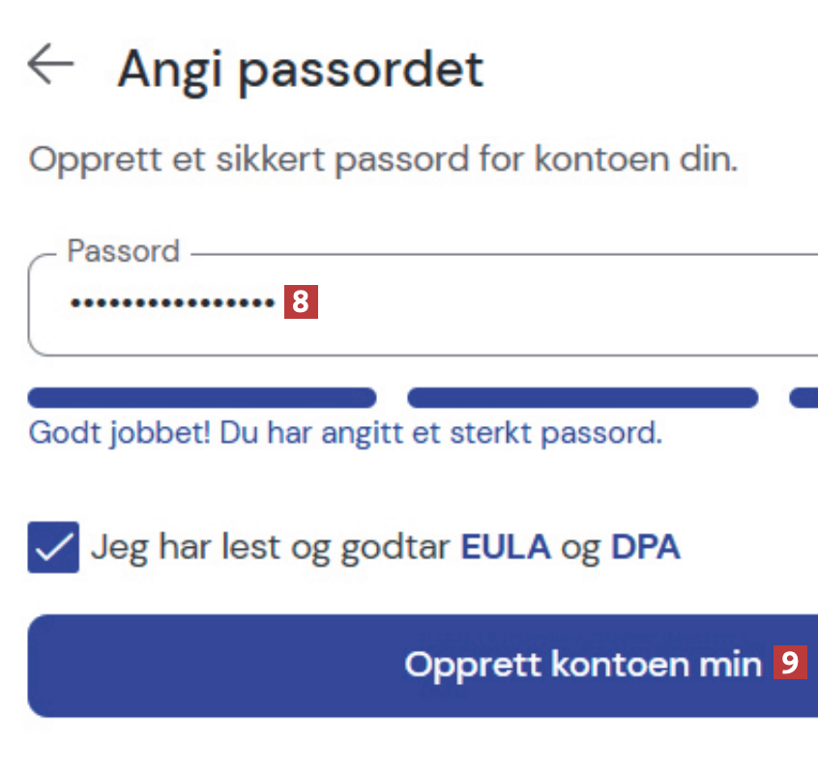This screenshot has width=818, height=769.
Task: Click the Jeg har lest og godtar label
Action: pyautogui.click(x=271, y=548)
